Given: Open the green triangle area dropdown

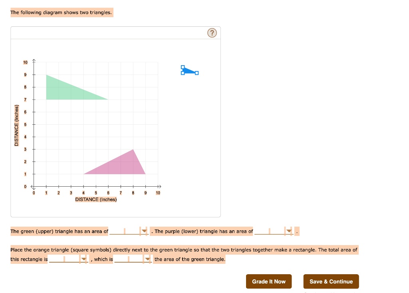Looking at the screenshot, I should tap(144, 231).
